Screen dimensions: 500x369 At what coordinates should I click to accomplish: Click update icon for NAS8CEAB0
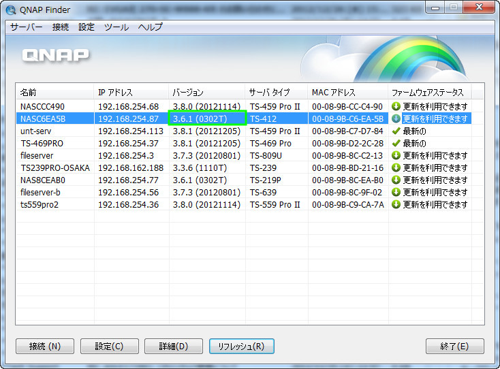[x=396, y=180]
